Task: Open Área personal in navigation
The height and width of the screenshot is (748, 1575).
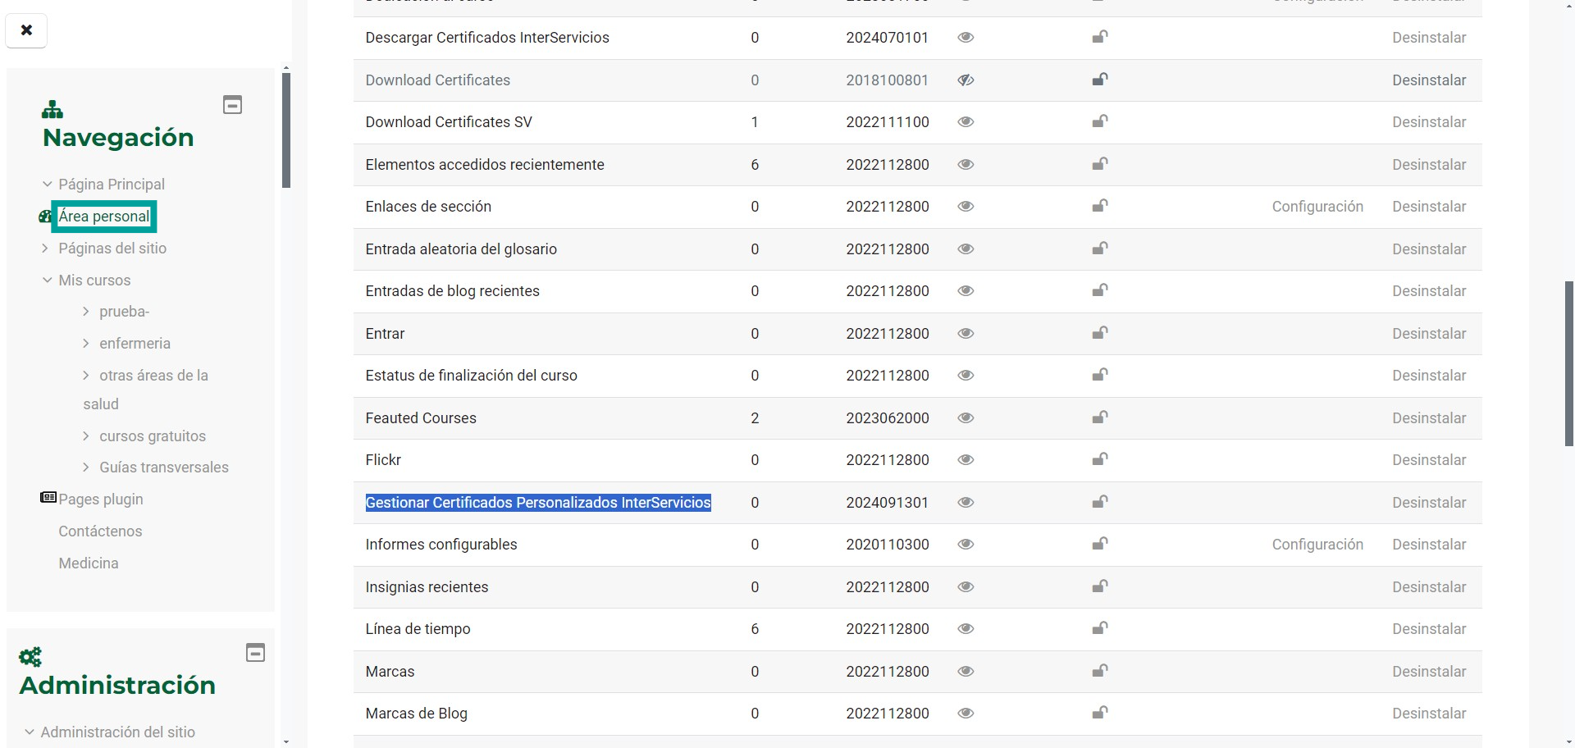Action: 104,217
